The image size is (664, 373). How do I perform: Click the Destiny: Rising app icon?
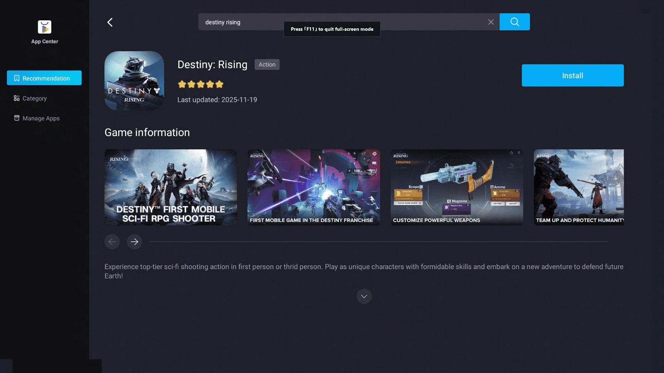(134, 81)
